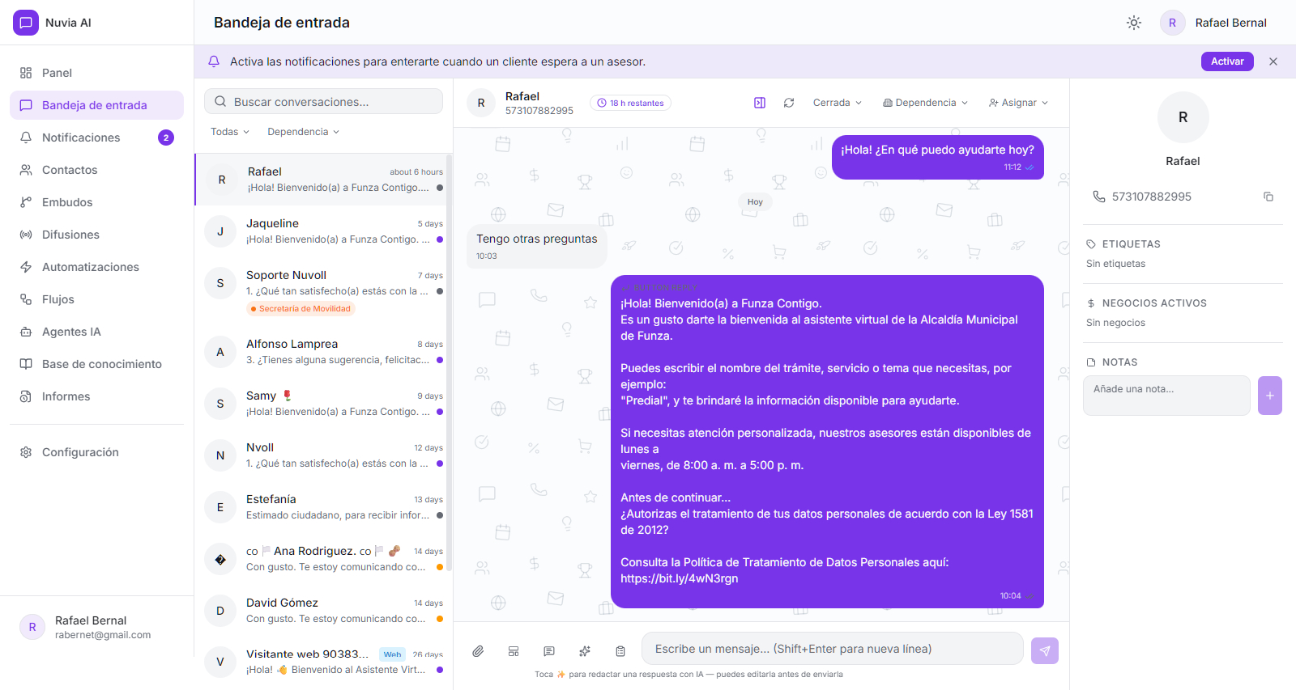Image resolution: width=1296 pixels, height=690 pixels.
Task: Click the attach file paperclip icon
Action: [478, 651]
